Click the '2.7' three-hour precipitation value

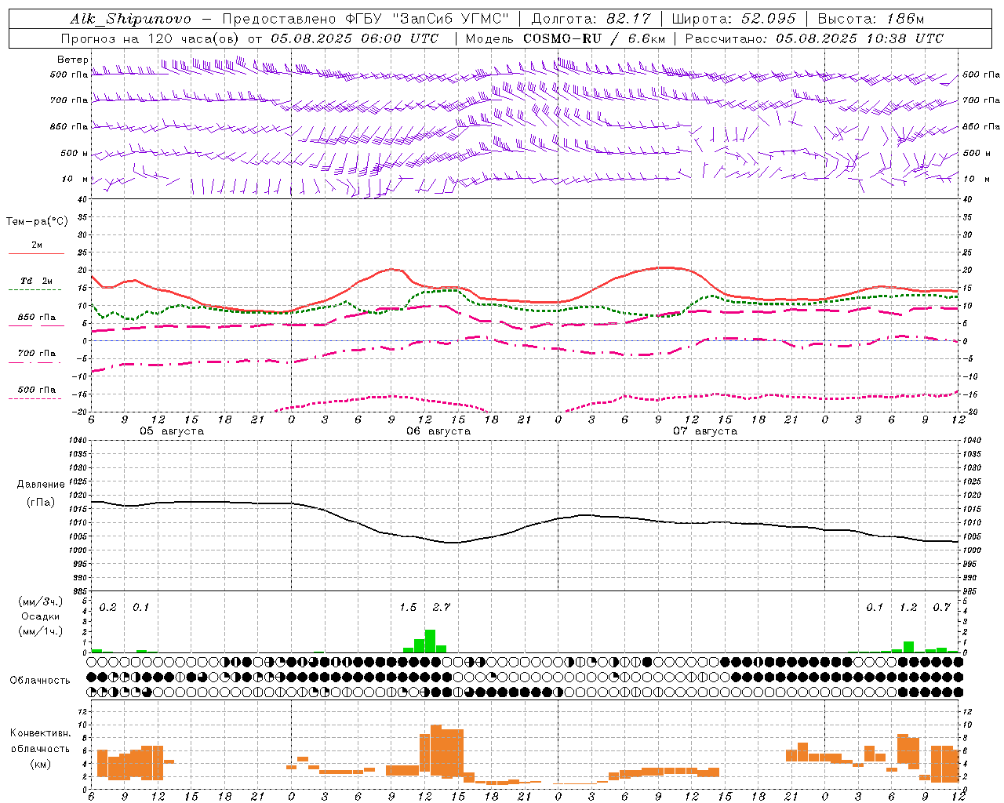click(442, 607)
